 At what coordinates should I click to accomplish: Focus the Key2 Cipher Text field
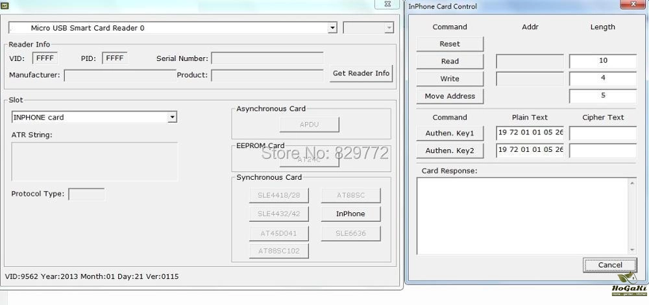pos(603,150)
